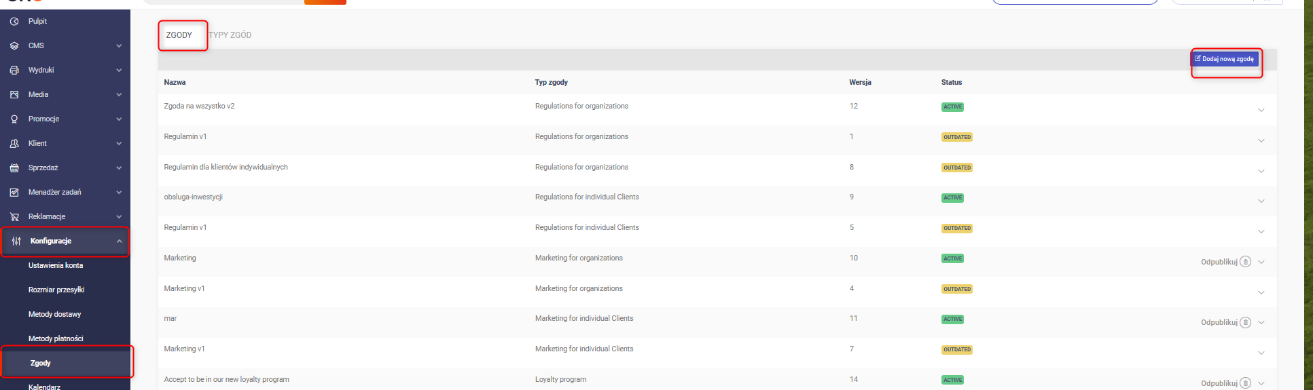Collapse the Konfiguracje sidebar section
The image size is (1313, 390).
pos(119,241)
